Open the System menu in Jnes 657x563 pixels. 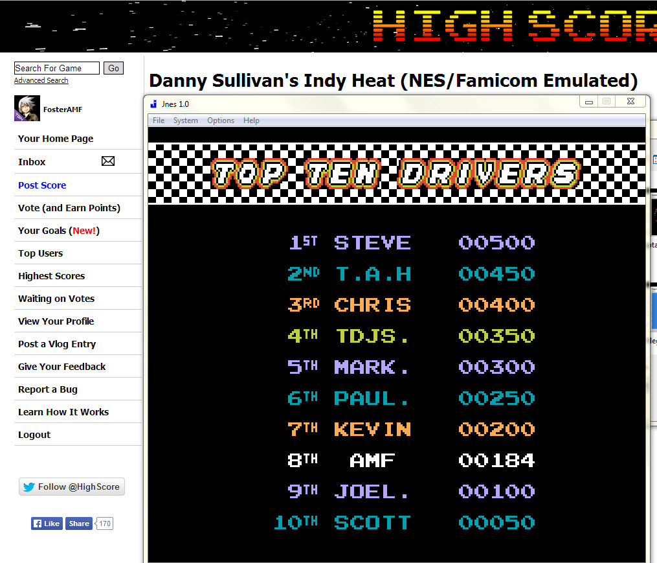pos(186,121)
